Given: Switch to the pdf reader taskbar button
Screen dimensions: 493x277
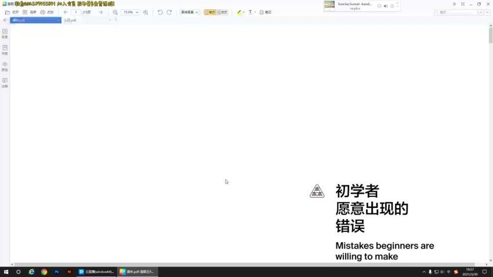Looking at the screenshot, I should click(x=137, y=272).
